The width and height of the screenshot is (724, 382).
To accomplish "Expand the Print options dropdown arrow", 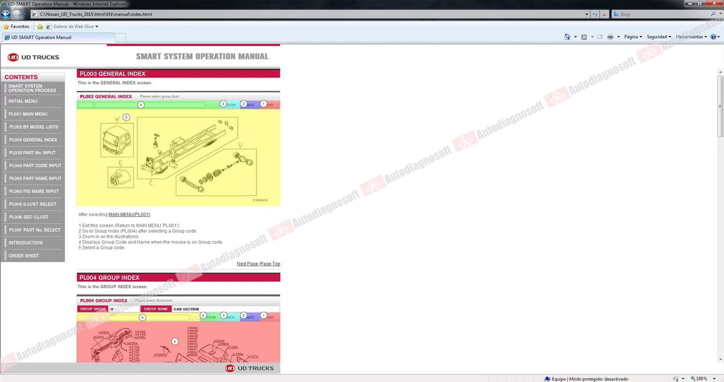I will click(x=618, y=37).
